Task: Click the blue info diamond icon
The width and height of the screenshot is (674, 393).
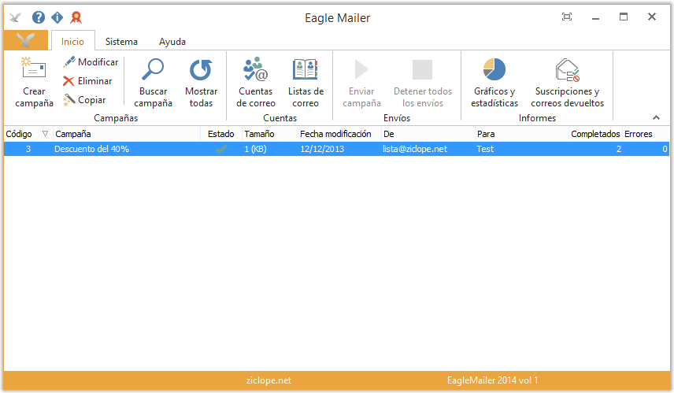Action: pos(57,17)
